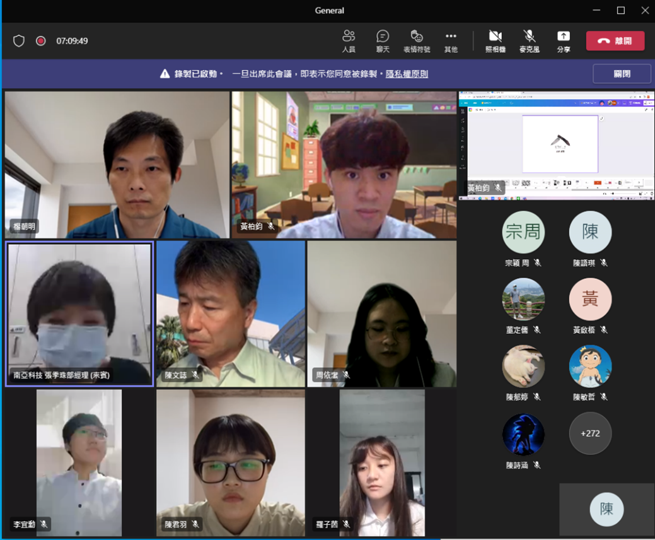Click the 楊朝明 name label
This screenshot has width=655, height=540.
[x=24, y=226]
